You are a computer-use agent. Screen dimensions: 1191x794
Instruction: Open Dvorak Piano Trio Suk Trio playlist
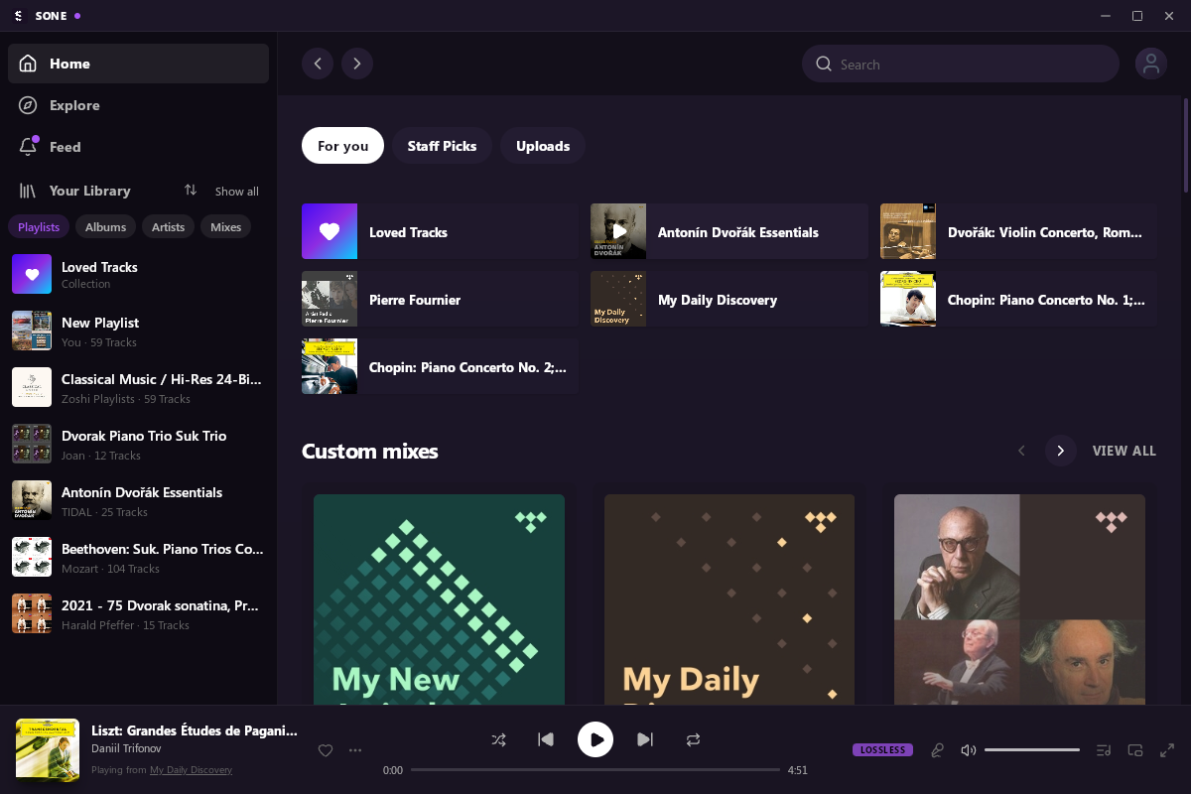click(138, 445)
